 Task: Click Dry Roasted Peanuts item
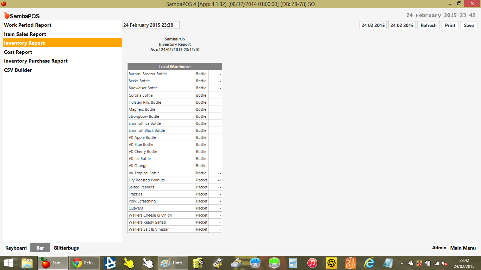pos(146,180)
